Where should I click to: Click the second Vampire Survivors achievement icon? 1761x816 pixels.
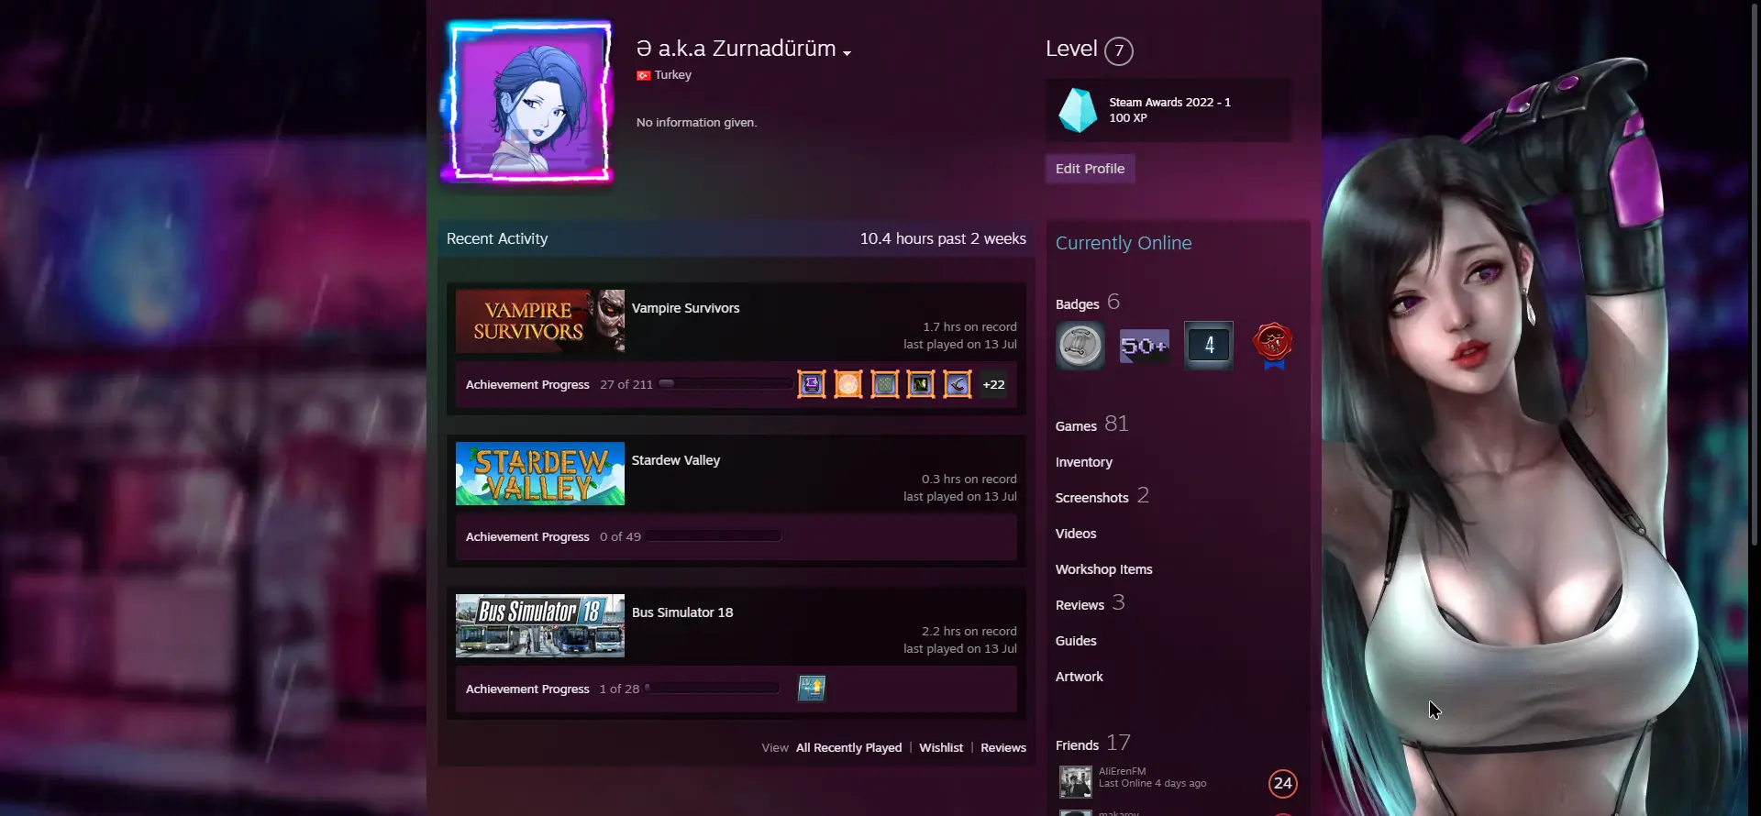coord(848,384)
